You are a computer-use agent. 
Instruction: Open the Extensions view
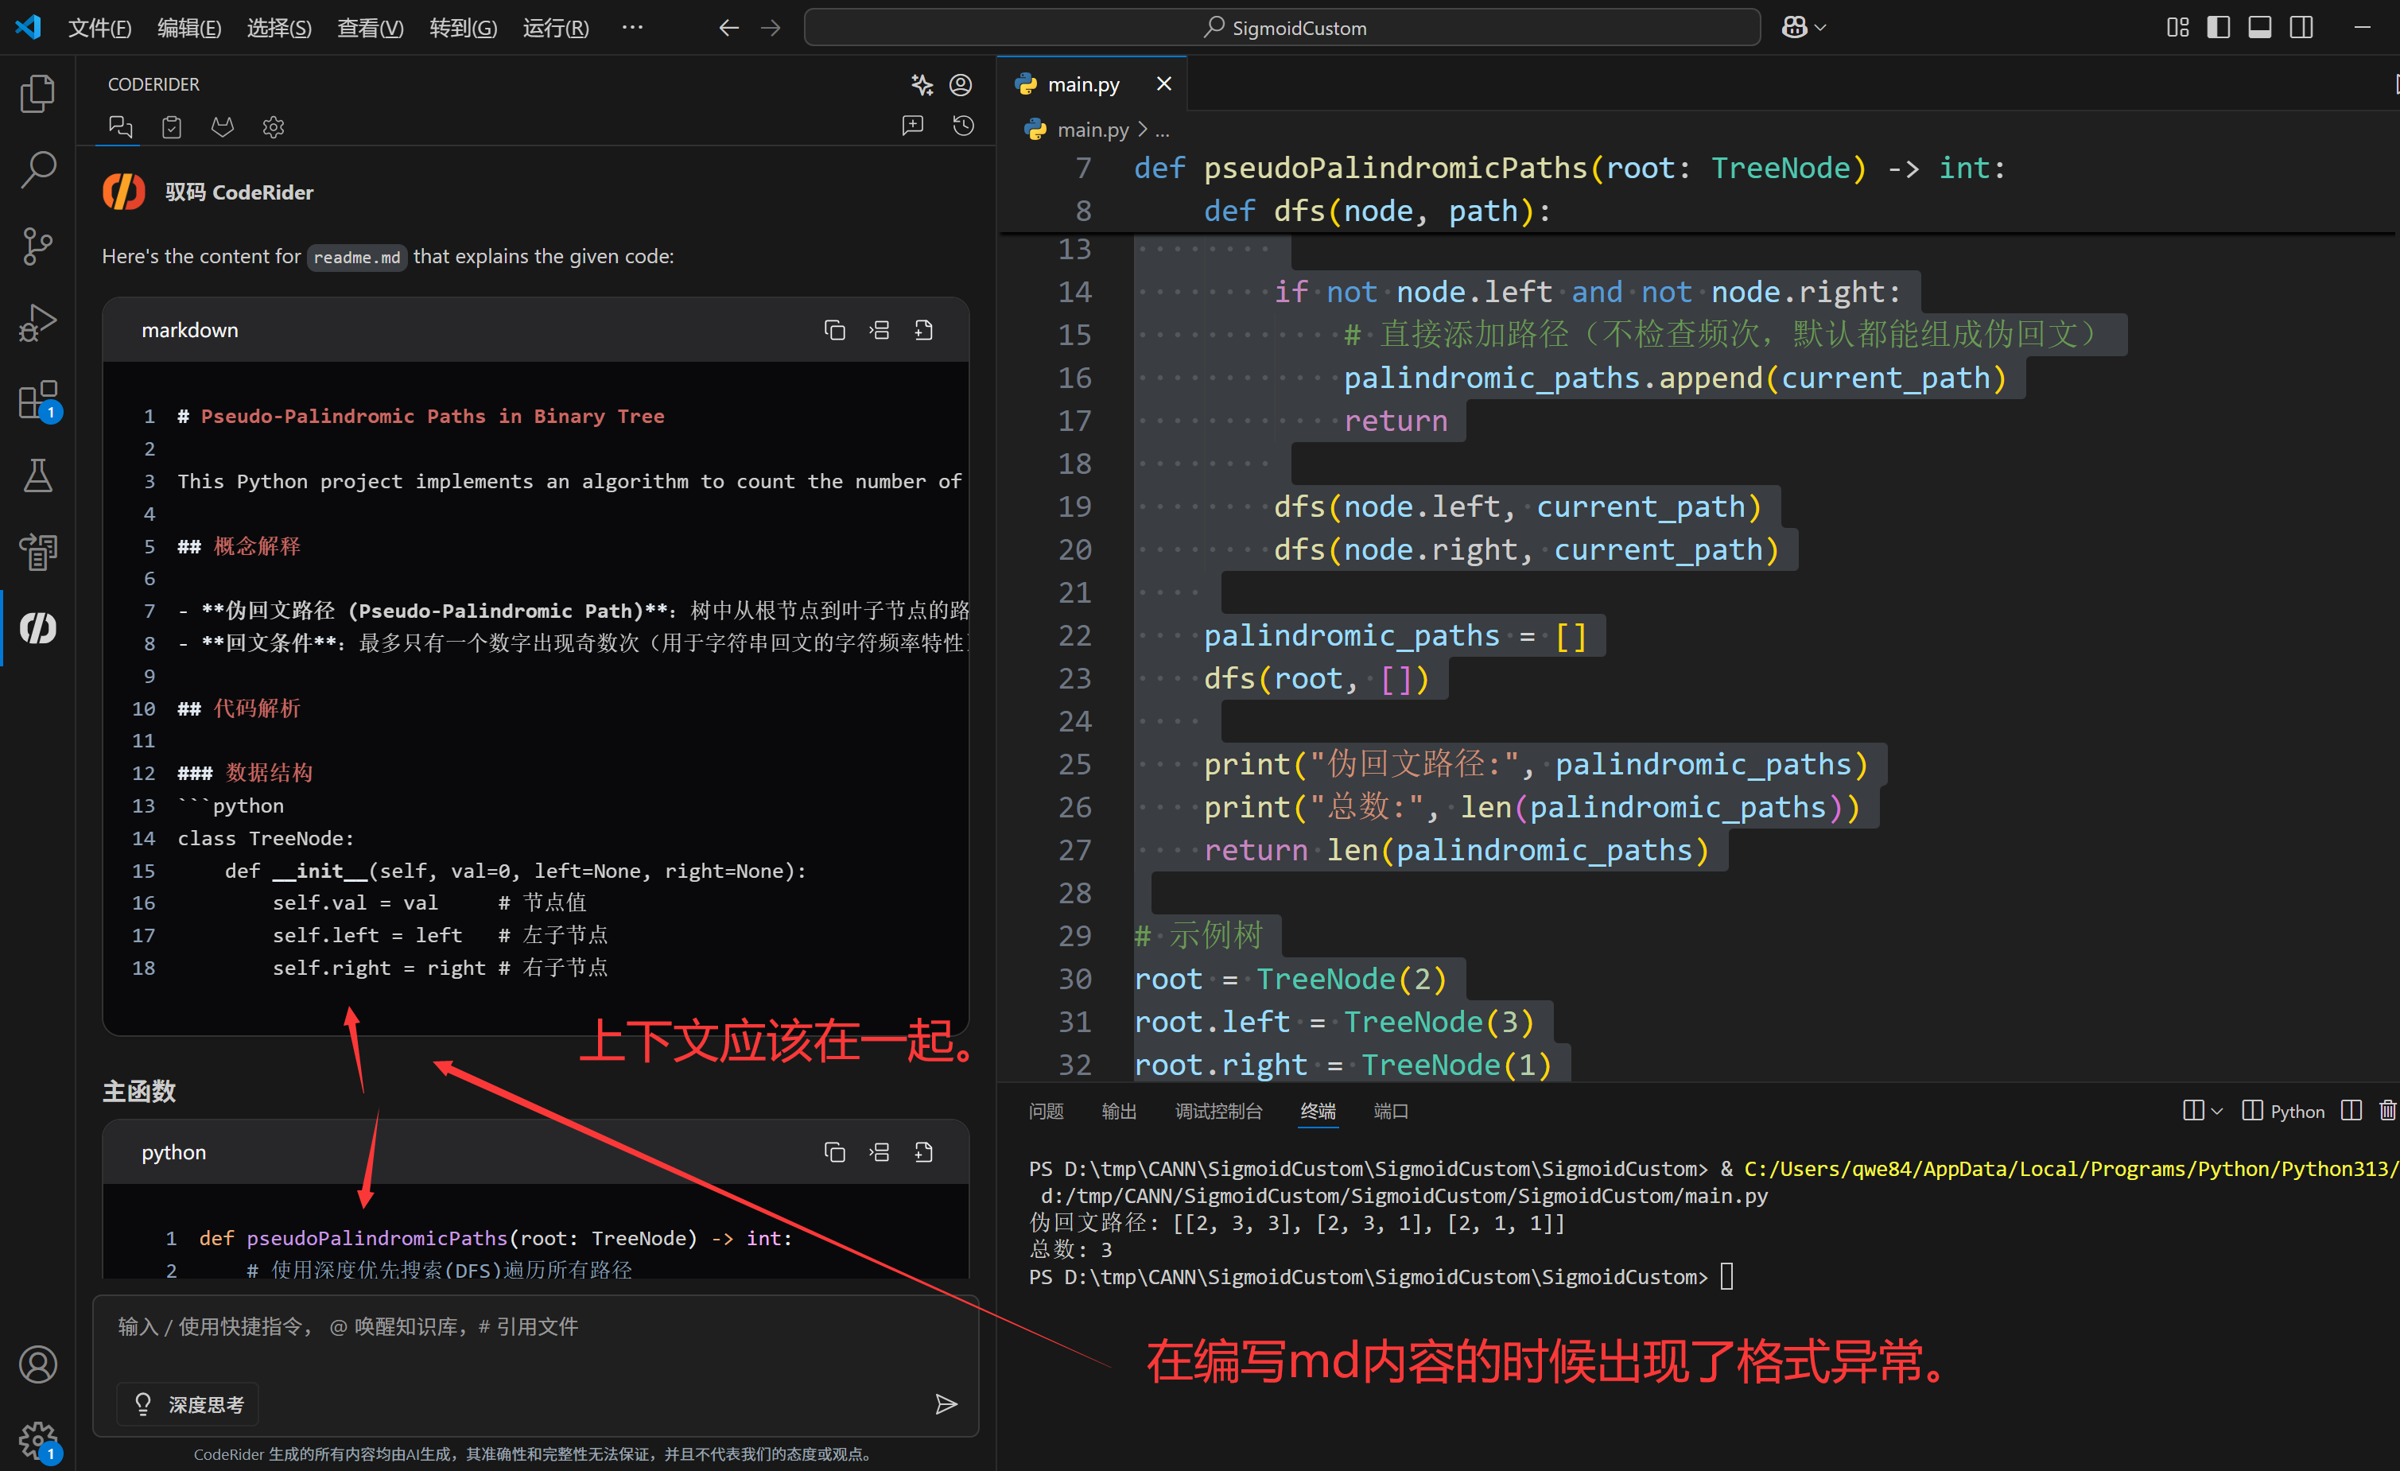[38, 399]
